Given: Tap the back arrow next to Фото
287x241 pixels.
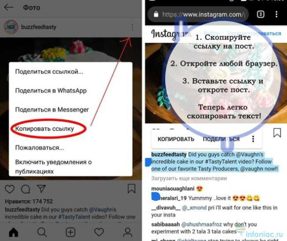Looking at the screenshot, I should click(x=9, y=8).
